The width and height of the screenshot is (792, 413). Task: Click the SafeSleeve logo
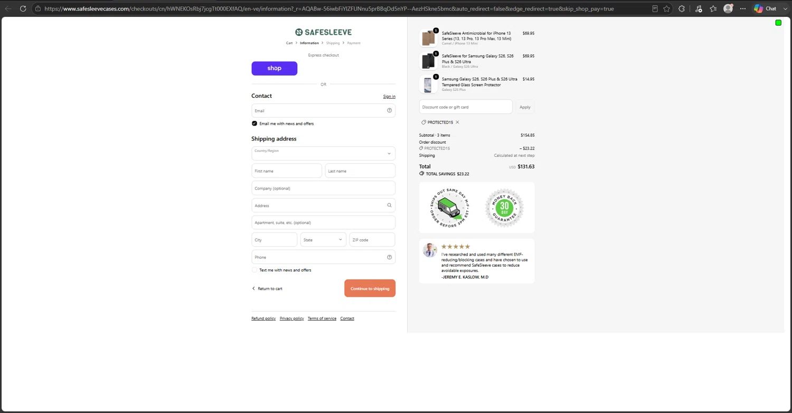[323, 32]
